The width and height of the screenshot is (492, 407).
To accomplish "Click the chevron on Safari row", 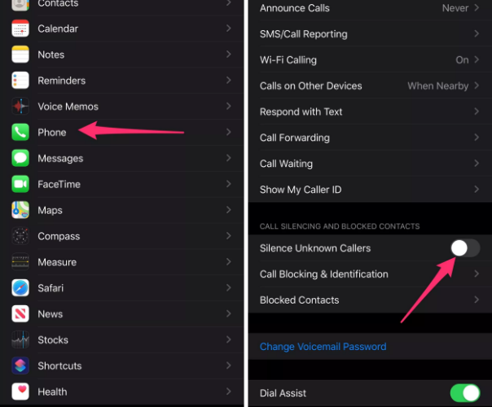I will point(229,287).
